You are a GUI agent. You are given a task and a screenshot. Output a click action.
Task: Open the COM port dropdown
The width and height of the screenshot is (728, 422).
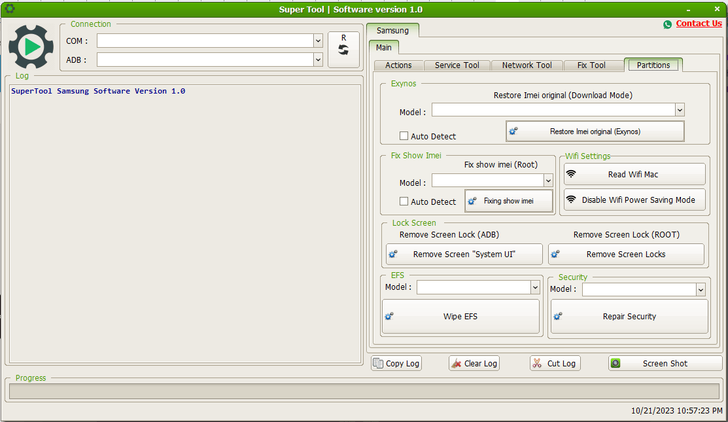pos(318,41)
